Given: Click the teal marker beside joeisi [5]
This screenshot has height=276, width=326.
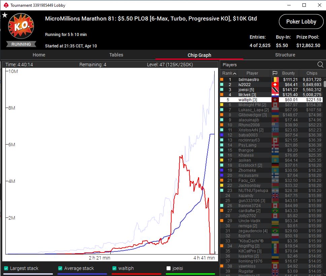Looking at the screenshot, I should coord(222,89).
